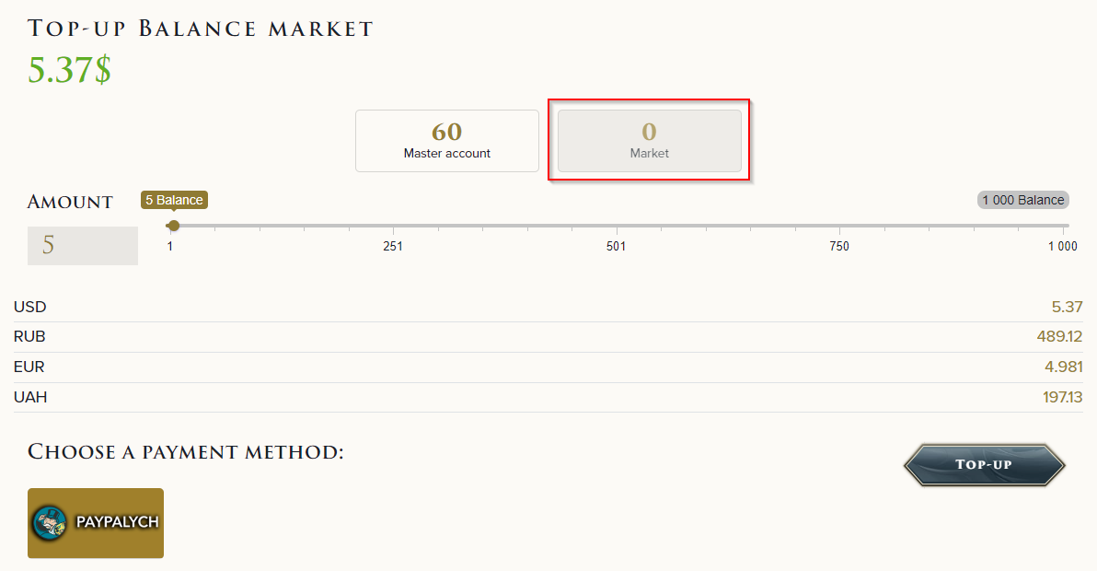The image size is (1097, 571).
Task: Click the 1 000 Balance maximum label
Action: coord(1022,200)
